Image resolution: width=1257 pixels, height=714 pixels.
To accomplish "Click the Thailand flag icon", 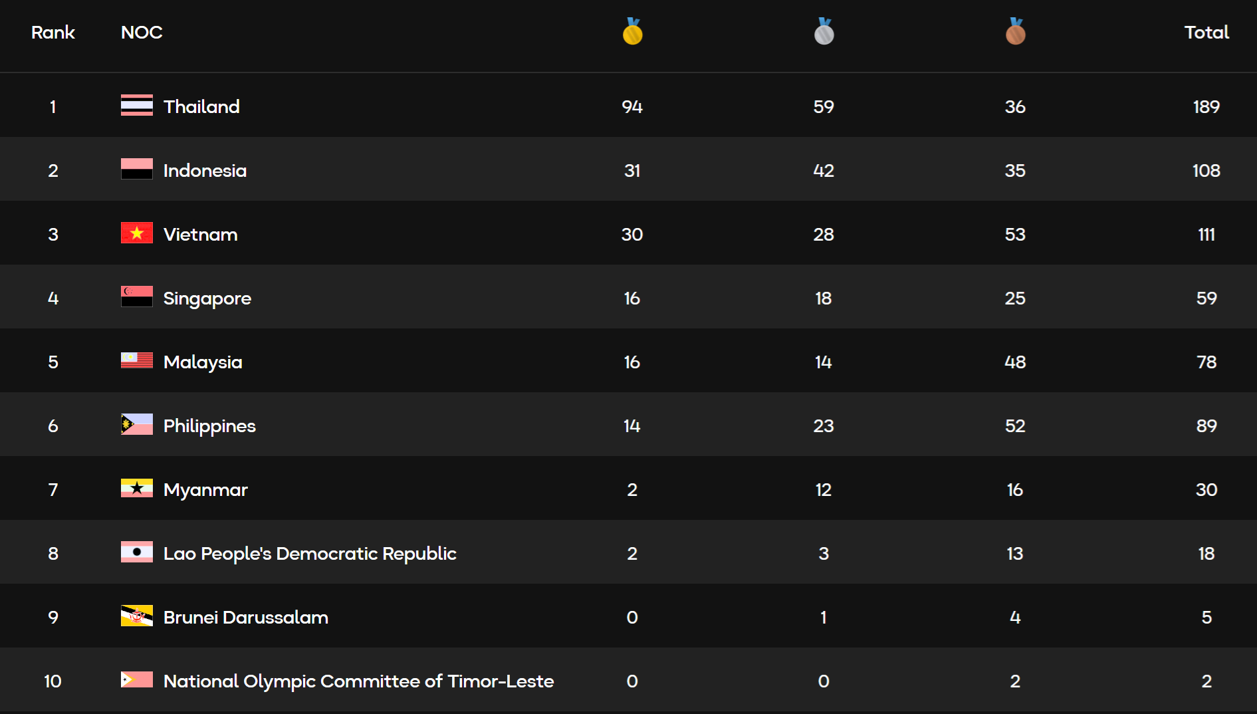I will [x=136, y=106].
